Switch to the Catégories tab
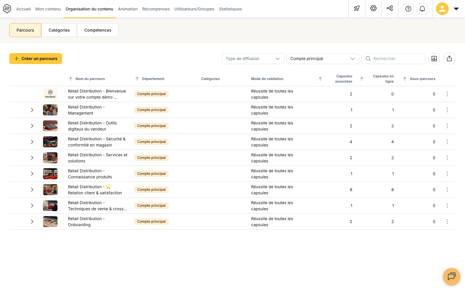 pos(59,30)
